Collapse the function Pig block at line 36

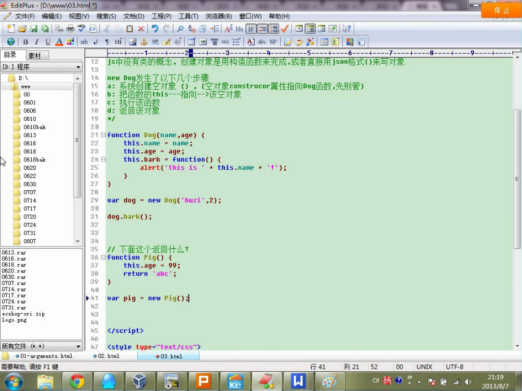point(103,257)
